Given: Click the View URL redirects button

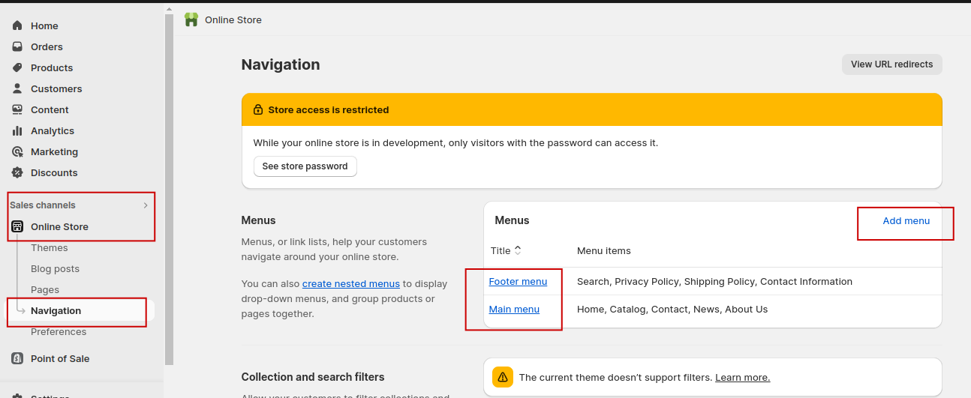Looking at the screenshot, I should point(891,64).
